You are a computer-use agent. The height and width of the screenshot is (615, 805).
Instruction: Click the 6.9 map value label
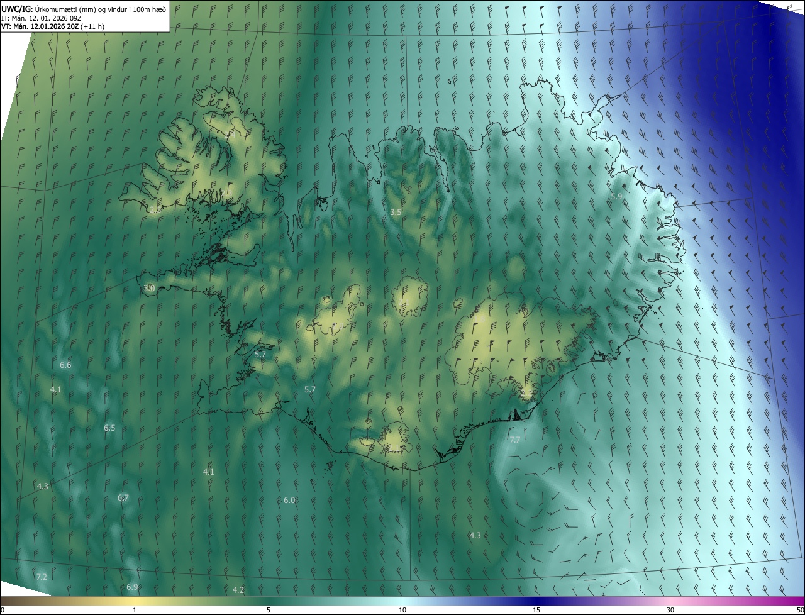click(132, 587)
